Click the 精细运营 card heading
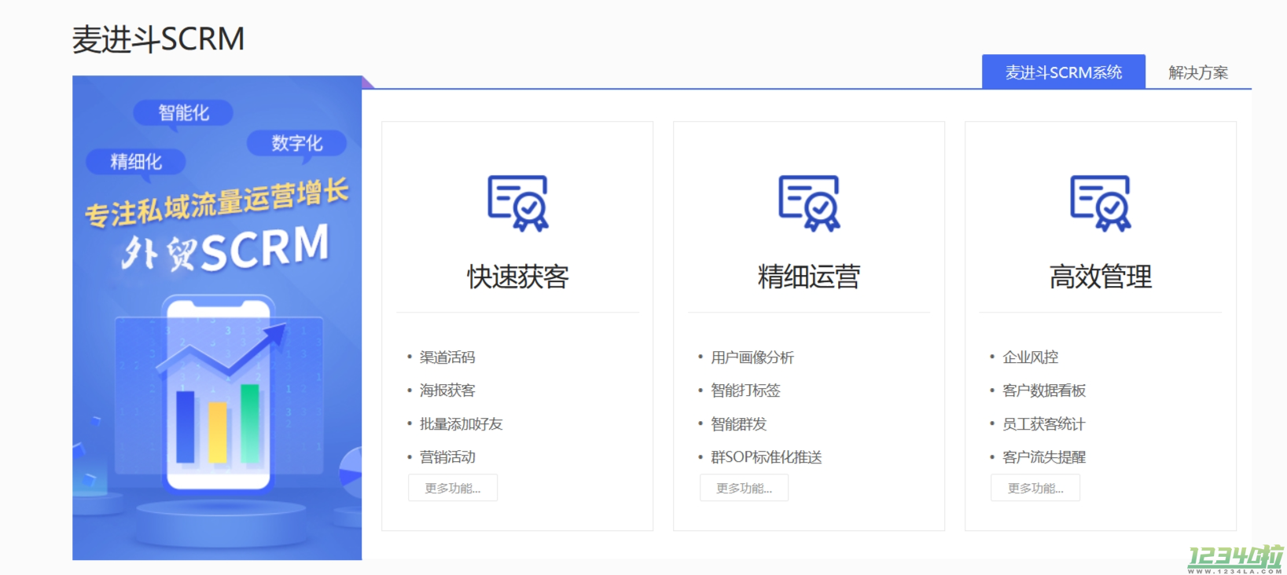Image resolution: width=1287 pixels, height=575 pixels. pyautogui.click(x=809, y=277)
